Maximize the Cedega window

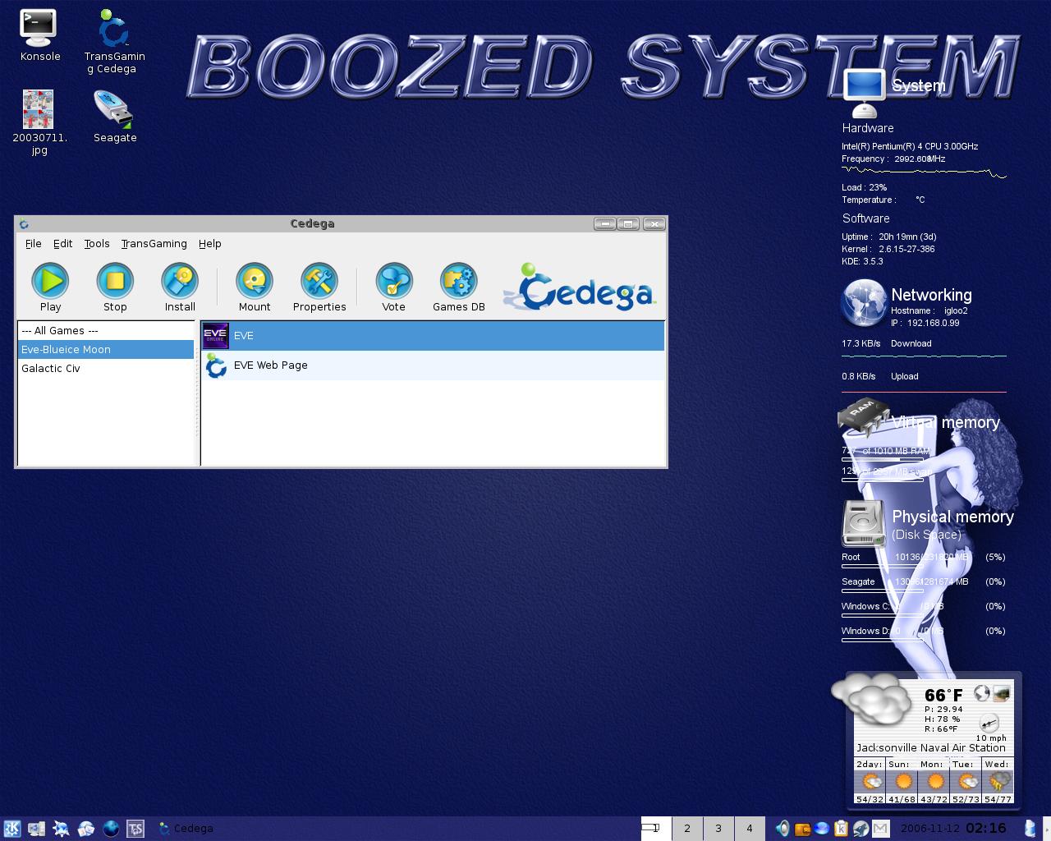click(x=629, y=223)
